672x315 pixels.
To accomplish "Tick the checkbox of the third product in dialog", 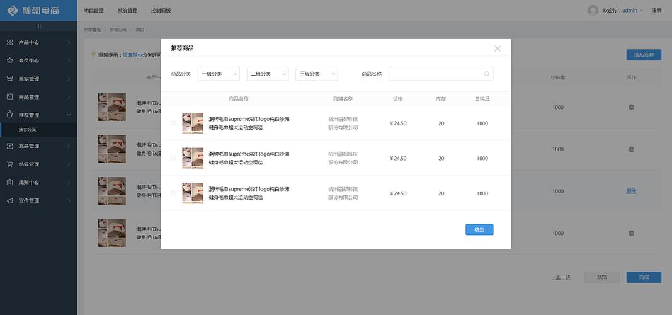I will [173, 193].
